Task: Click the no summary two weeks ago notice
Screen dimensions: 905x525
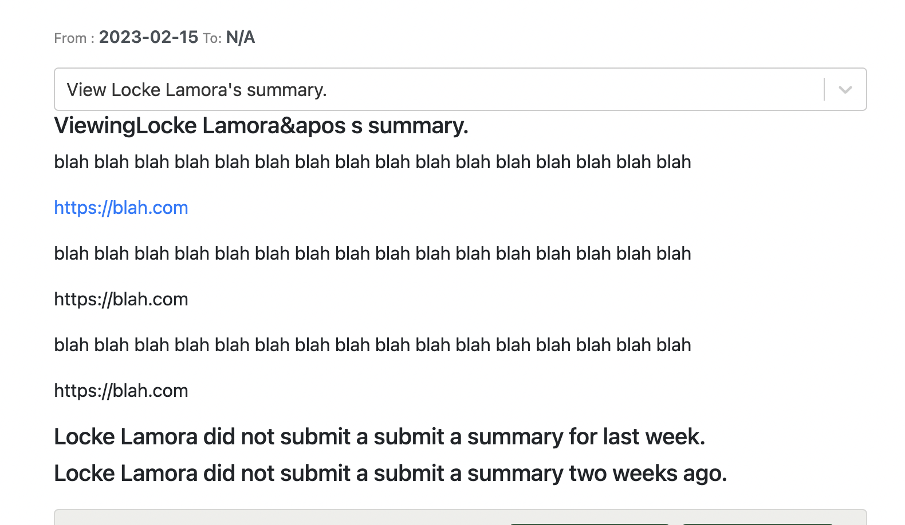Action: coord(390,474)
